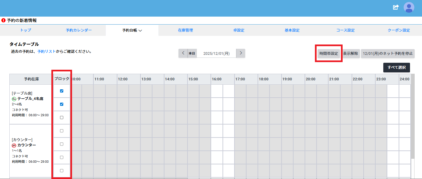Click the 時間帯設定 button

point(329,53)
